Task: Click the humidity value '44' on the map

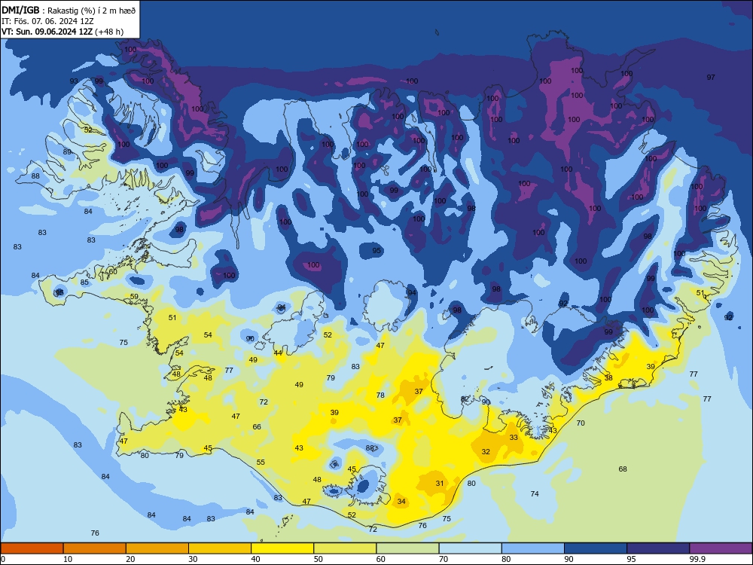Action: pyautogui.click(x=278, y=353)
